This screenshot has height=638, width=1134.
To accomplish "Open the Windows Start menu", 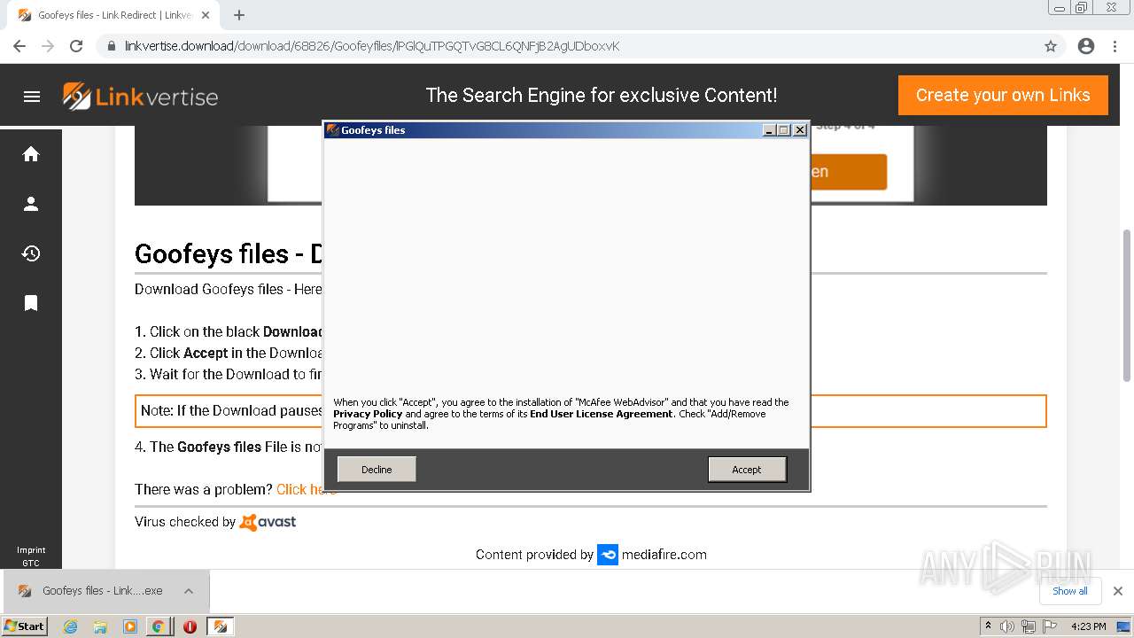I will click(x=25, y=626).
